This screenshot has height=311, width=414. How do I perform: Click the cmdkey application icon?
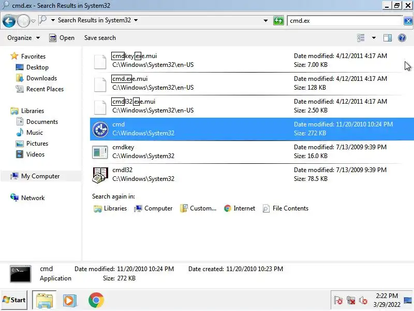[x=100, y=152]
